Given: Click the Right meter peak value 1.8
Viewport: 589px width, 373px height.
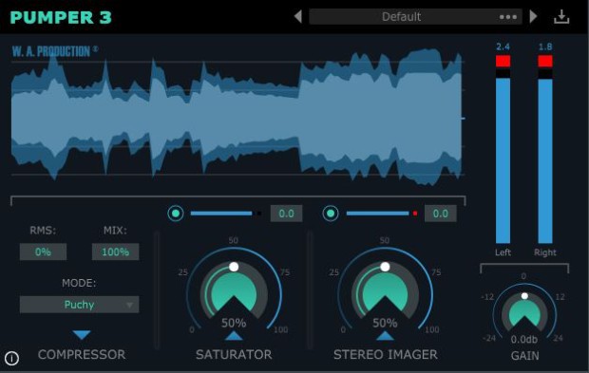Looking at the screenshot, I should (545, 47).
